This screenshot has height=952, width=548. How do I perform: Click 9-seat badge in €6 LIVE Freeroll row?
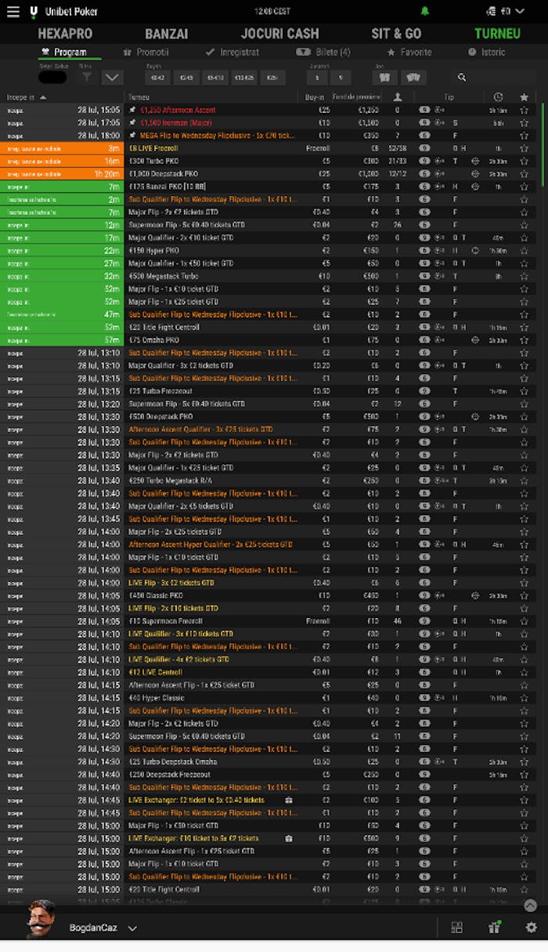[424, 148]
